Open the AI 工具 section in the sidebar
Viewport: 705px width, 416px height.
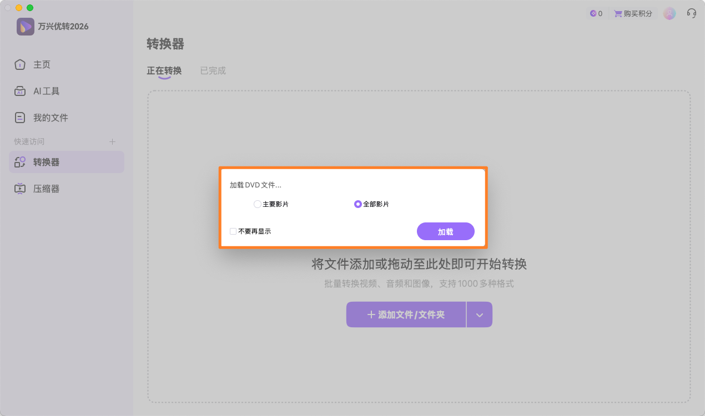coord(47,91)
